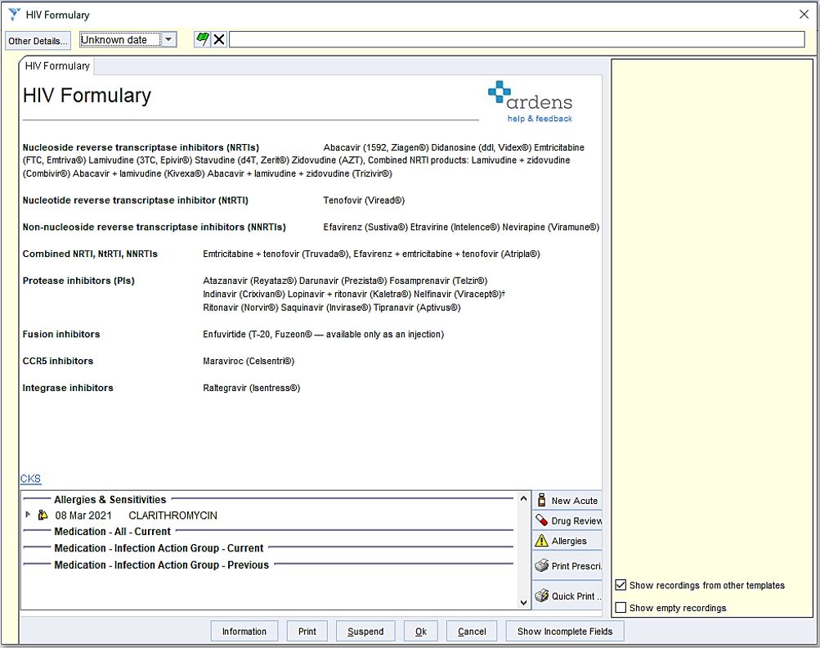This screenshot has width=820, height=648.
Task: Click the Raltegravir (Isentress) text
Action: pyautogui.click(x=252, y=388)
